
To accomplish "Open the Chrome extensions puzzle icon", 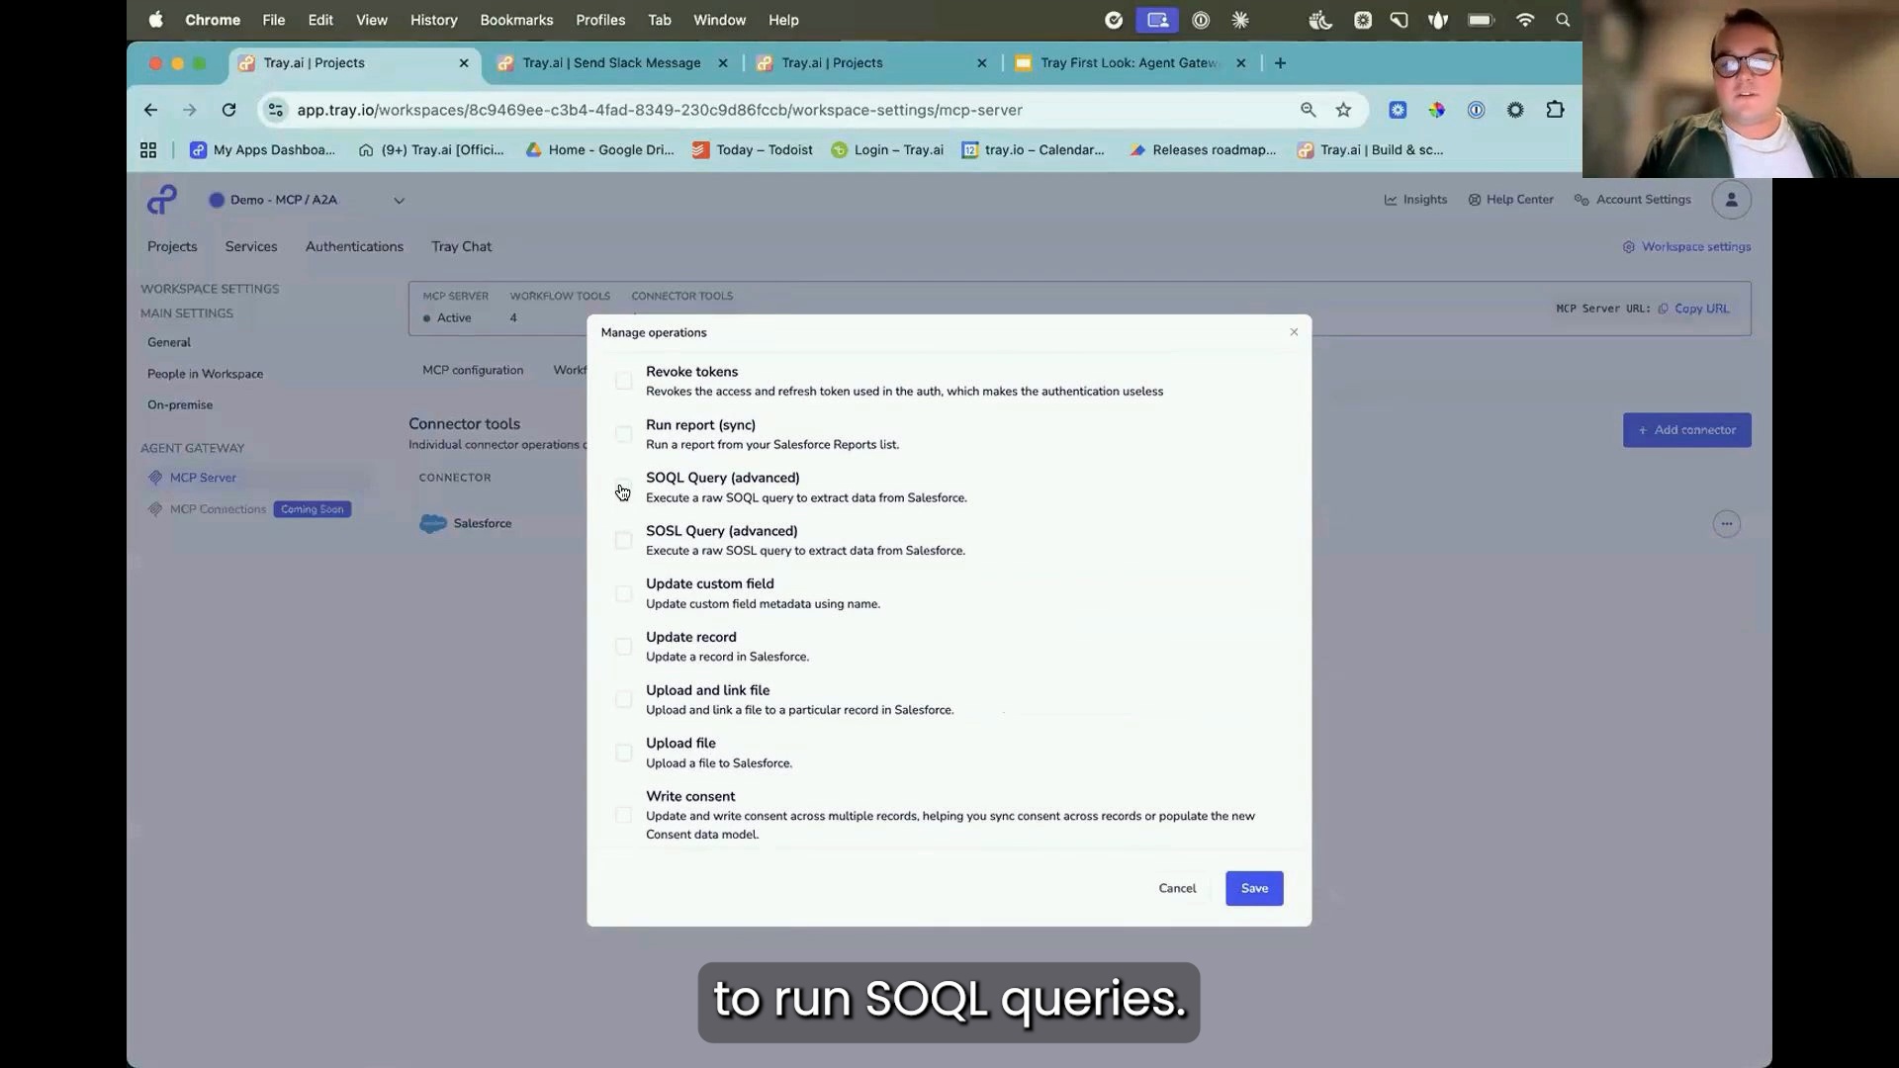I will pyautogui.click(x=1555, y=110).
